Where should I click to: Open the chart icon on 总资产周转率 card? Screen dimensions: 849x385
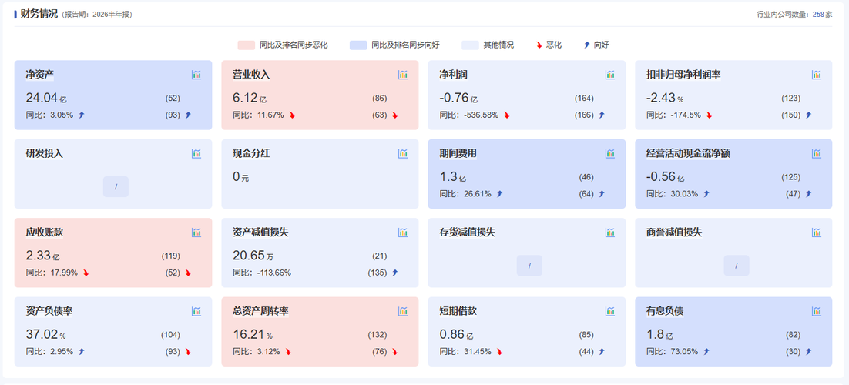tap(403, 311)
